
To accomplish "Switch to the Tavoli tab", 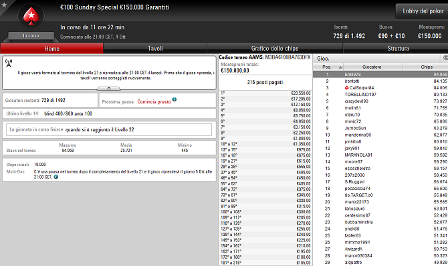I will coord(155,49).
